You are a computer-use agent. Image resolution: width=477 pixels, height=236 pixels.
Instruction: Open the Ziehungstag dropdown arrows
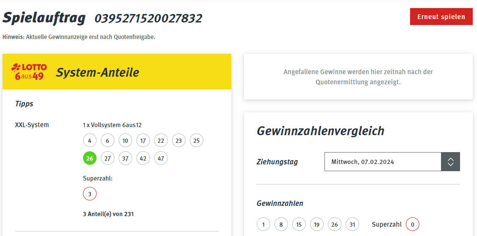click(x=451, y=162)
